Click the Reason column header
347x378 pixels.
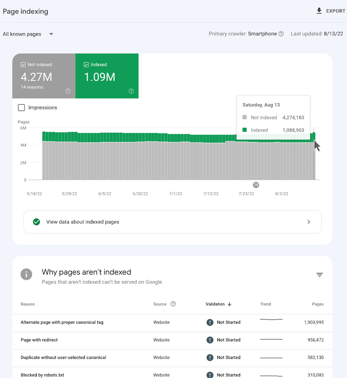coord(28,304)
